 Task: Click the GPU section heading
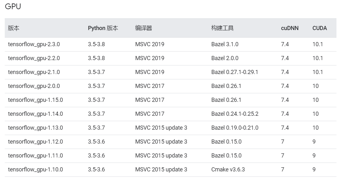coord(13,6)
